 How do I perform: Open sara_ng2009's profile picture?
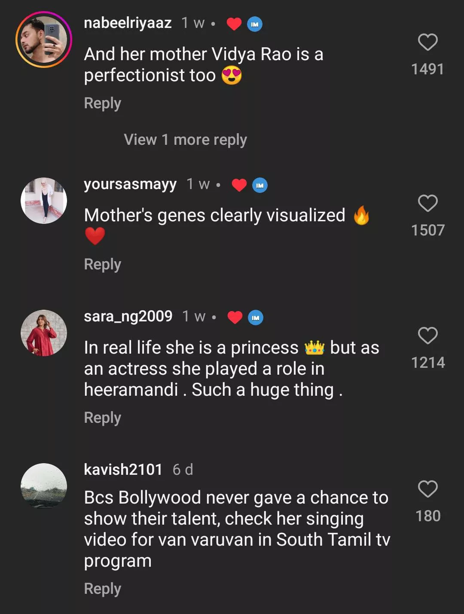[44, 333]
